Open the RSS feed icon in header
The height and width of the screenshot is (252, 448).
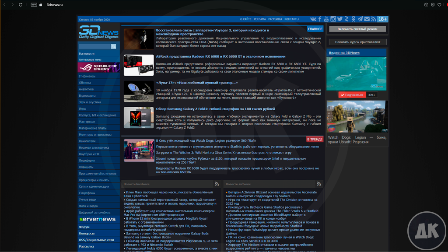pyautogui.click(x=374, y=19)
